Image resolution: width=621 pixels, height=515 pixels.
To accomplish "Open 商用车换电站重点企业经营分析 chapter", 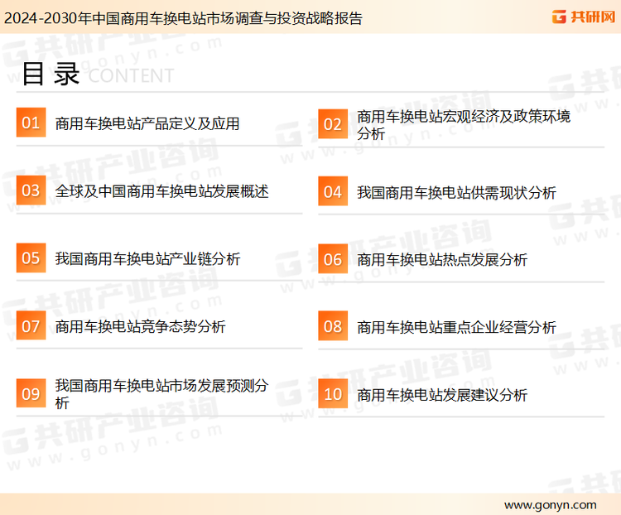I will click(x=456, y=328).
